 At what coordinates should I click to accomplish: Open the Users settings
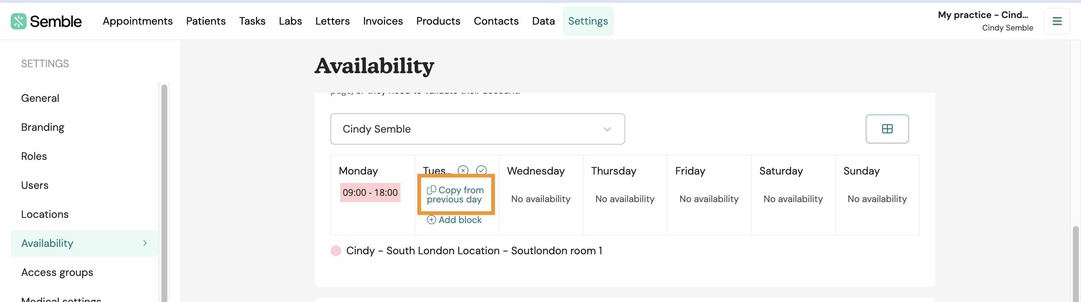35,185
